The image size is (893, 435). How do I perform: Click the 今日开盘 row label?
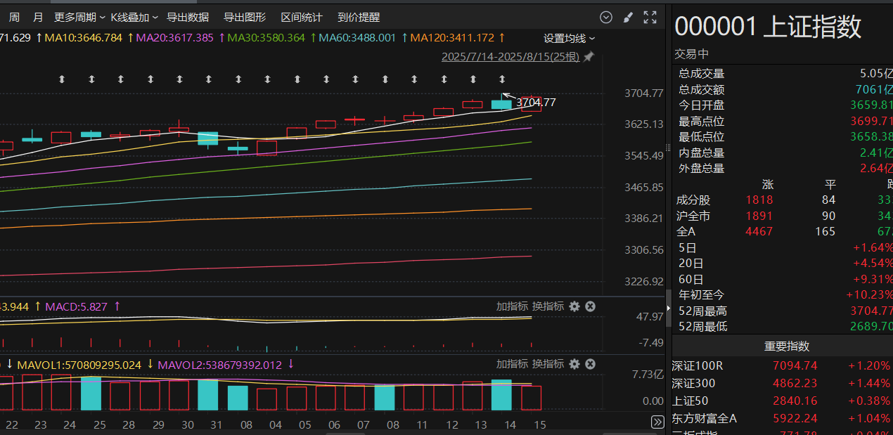(701, 105)
